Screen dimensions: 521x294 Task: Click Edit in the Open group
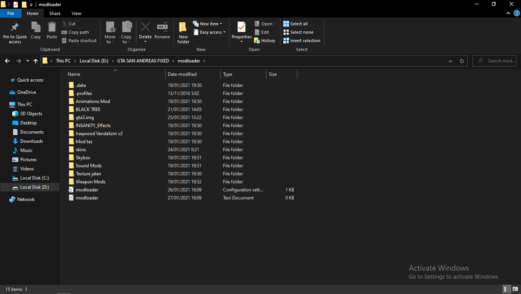(x=261, y=32)
